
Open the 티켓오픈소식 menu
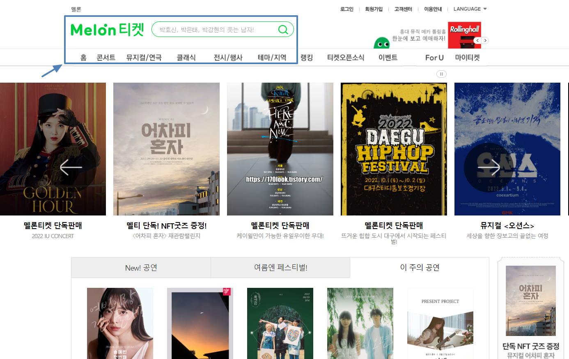click(346, 58)
